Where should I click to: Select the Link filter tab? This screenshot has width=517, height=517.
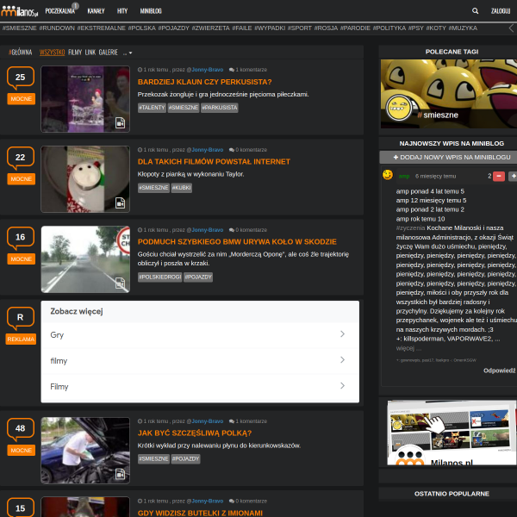point(90,53)
